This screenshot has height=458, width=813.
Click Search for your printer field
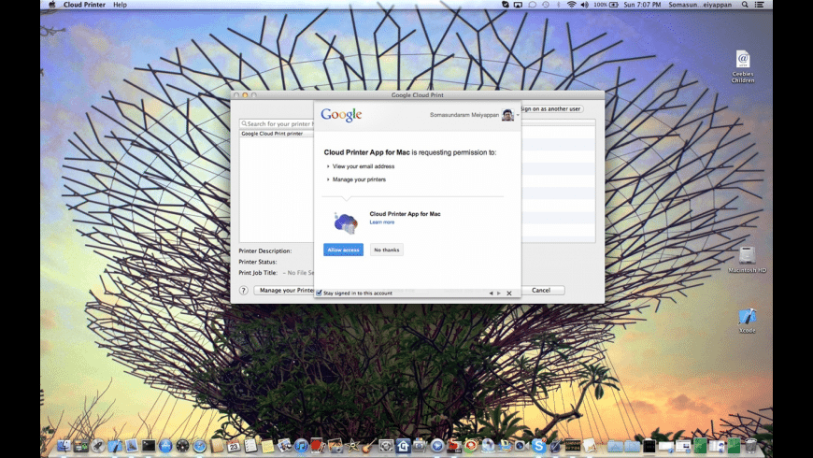tap(277, 124)
